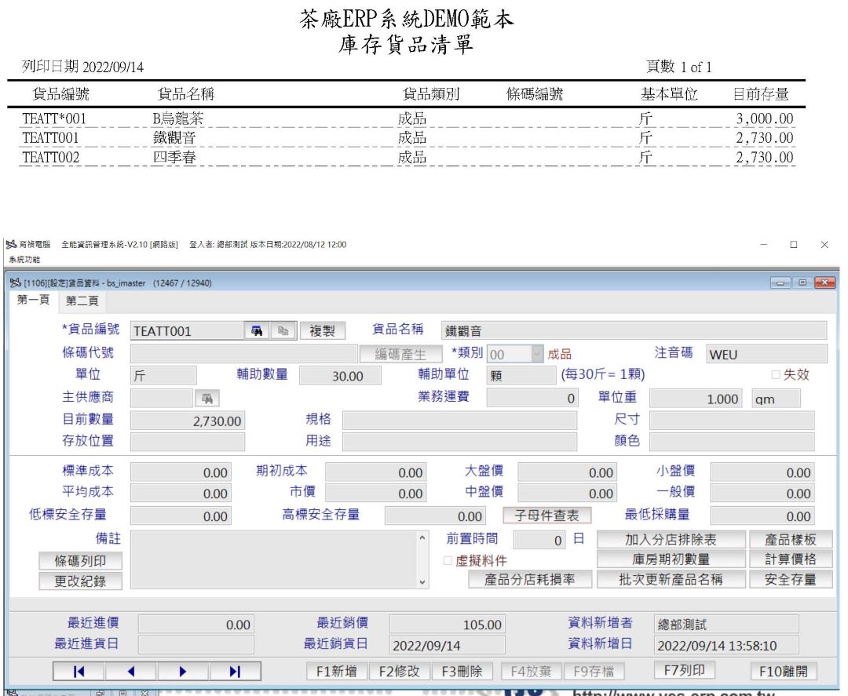Close the inner bs_imaster window
848x696 pixels.
click(x=824, y=282)
